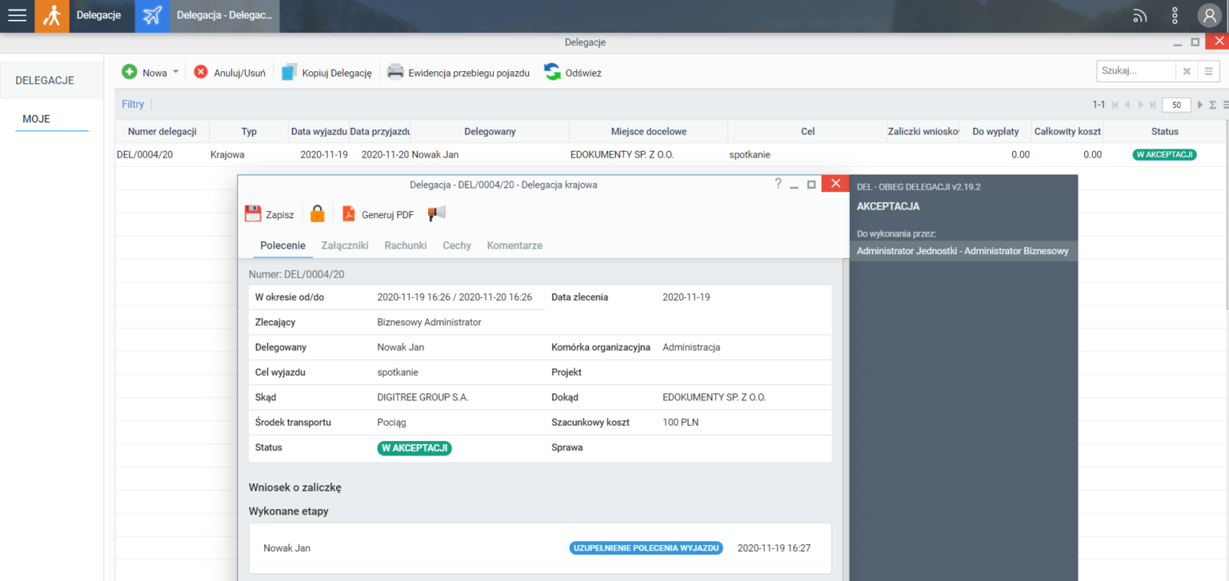The height and width of the screenshot is (581, 1229).
Task: Sort by Typ column header
Action: [x=249, y=132]
